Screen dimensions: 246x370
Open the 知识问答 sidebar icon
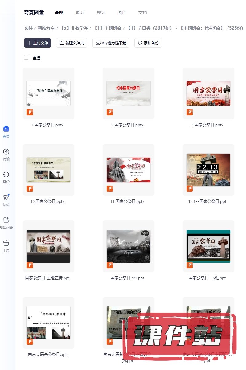(x=6, y=220)
